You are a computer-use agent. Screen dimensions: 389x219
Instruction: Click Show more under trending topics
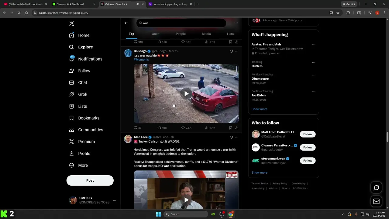259,109
